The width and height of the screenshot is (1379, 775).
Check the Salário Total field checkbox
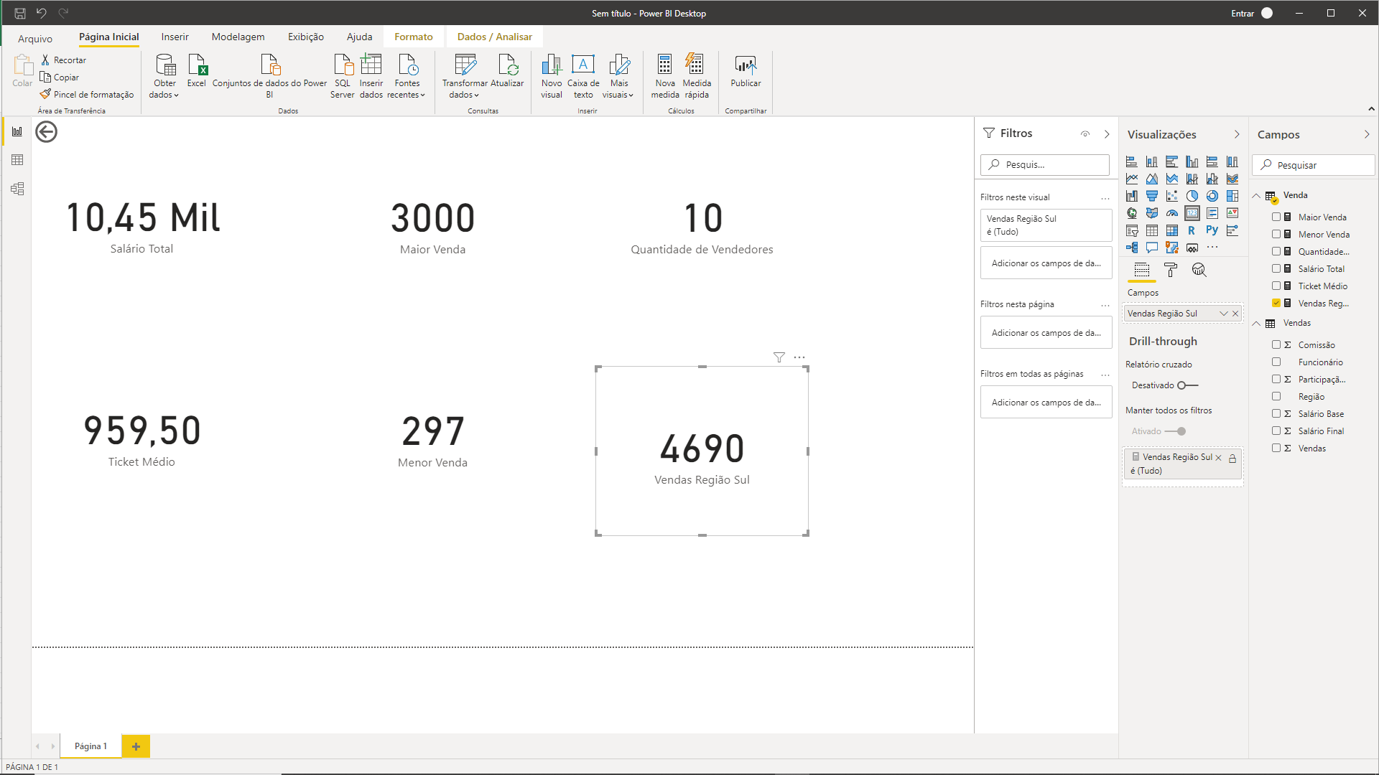1276,268
